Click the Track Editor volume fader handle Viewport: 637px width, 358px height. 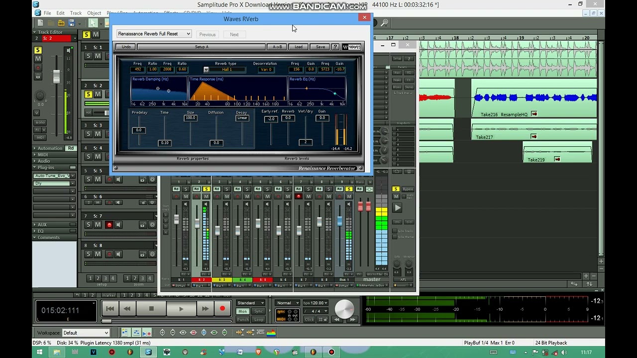pos(57,77)
